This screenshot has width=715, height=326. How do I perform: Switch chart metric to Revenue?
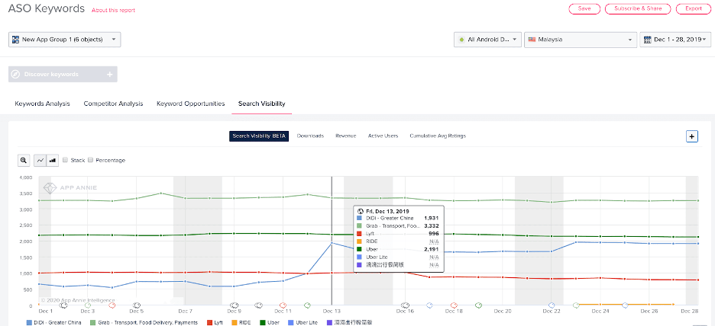[x=345, y=136]
